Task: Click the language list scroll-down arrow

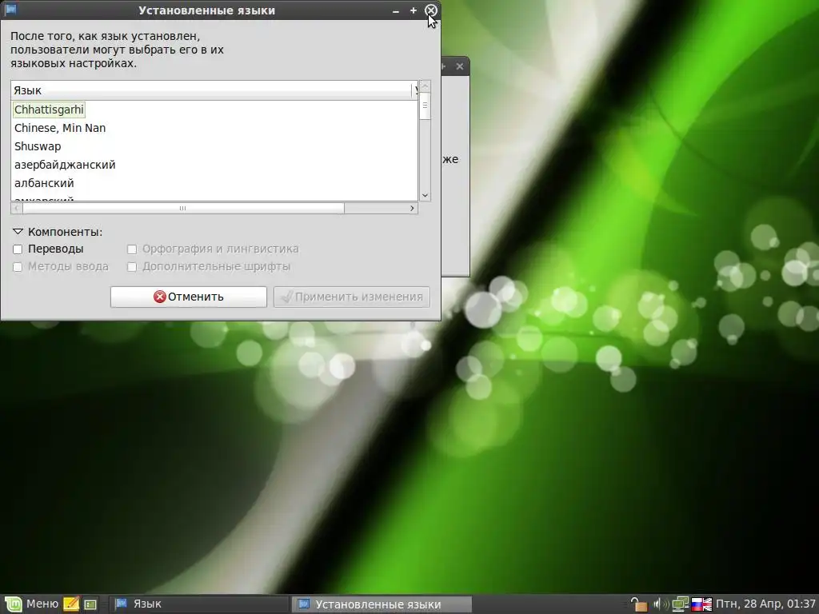Action: [425, 195]
